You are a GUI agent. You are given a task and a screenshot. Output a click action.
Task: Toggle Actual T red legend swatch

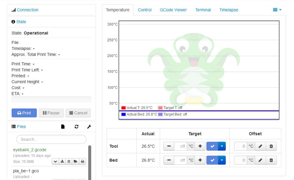(x=124, y=108)
